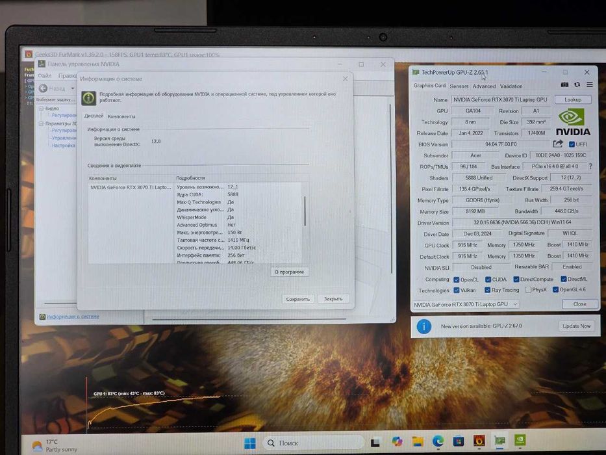Viewport: 606px width, 455px height.
Task: Collapse the Видео tree node
Action: click(x=40, y=109)
